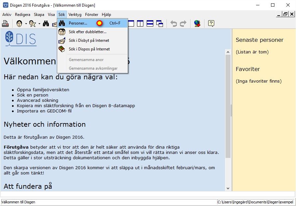Click the Disgen 8-datamapp copy link
296x206 pixels.
(x=76, y=105)
